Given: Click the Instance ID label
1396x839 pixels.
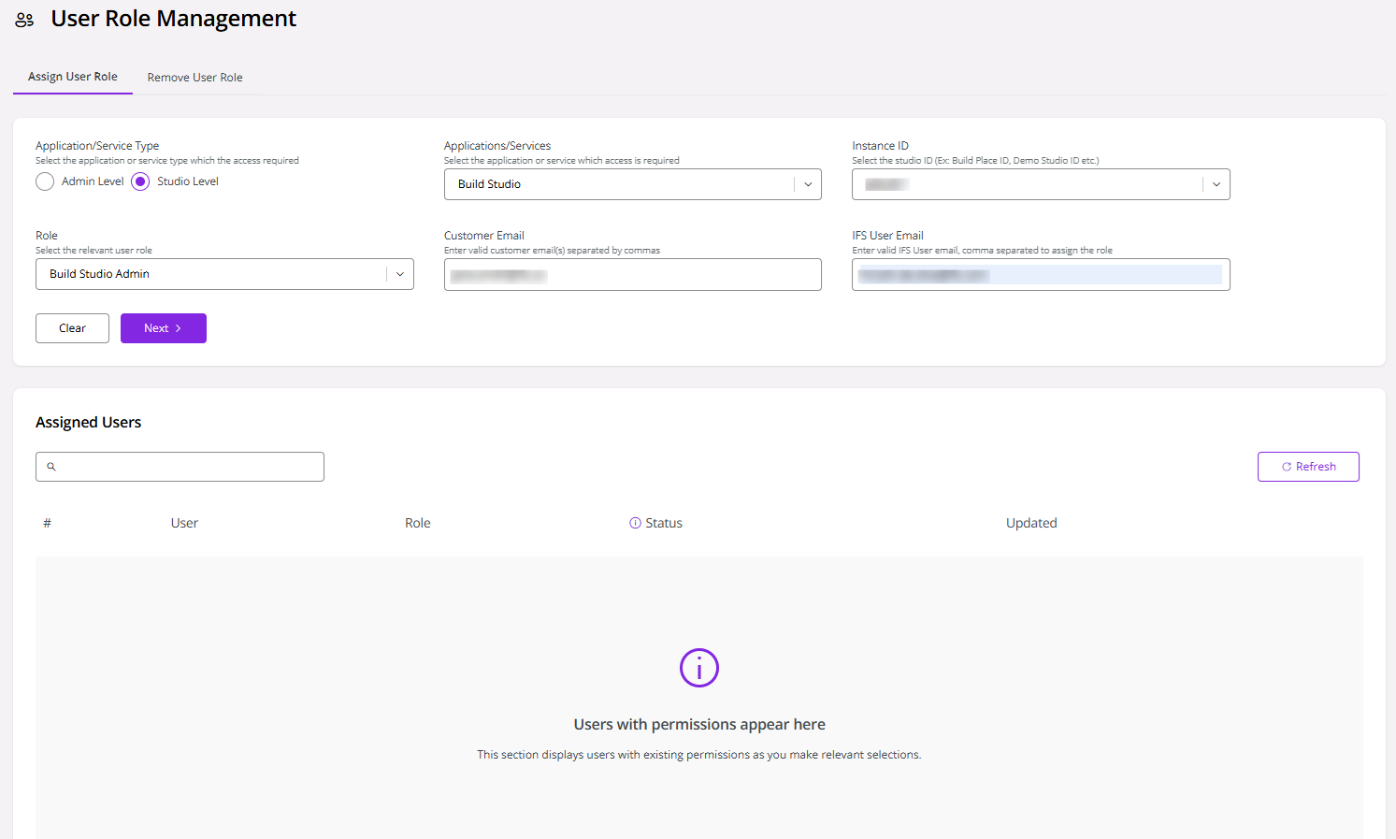Looking at the screenshot, I should click(x=880, y=146).
